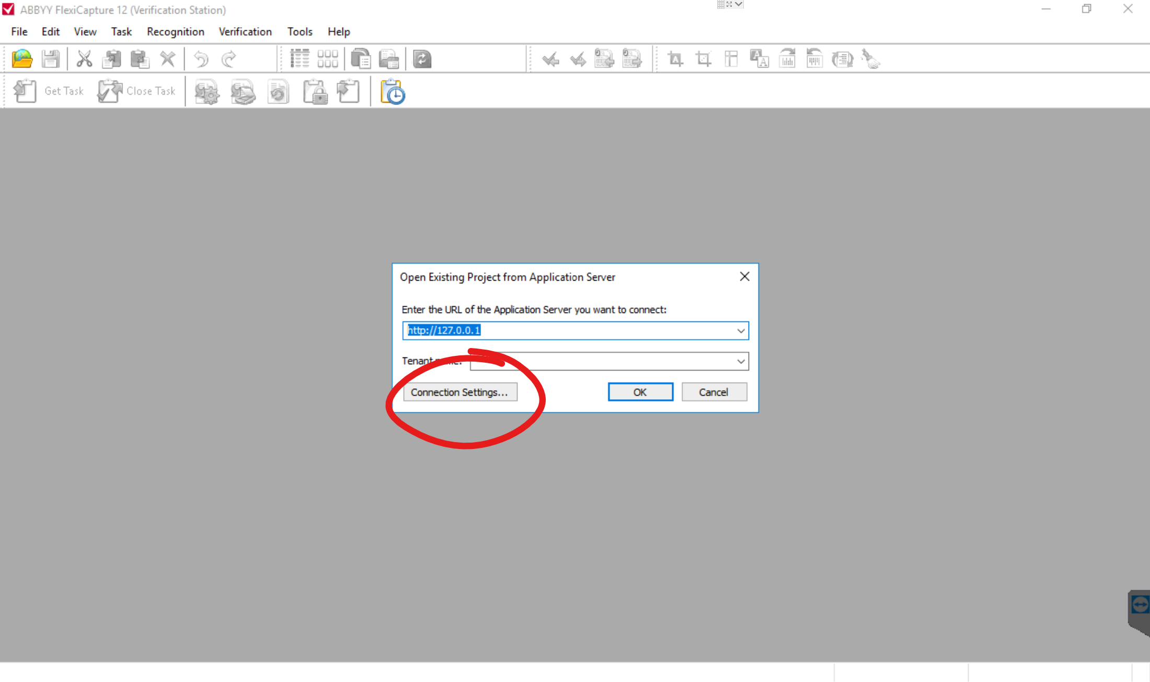This screenshot has height=682, width=1150.
Task: Click the Close Task toolbar button
Action: click(x=137, y=91)
